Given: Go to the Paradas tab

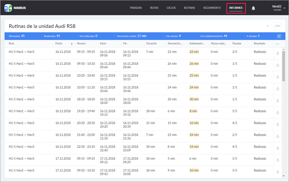Looking at the screenshot, I should [136, 8].
